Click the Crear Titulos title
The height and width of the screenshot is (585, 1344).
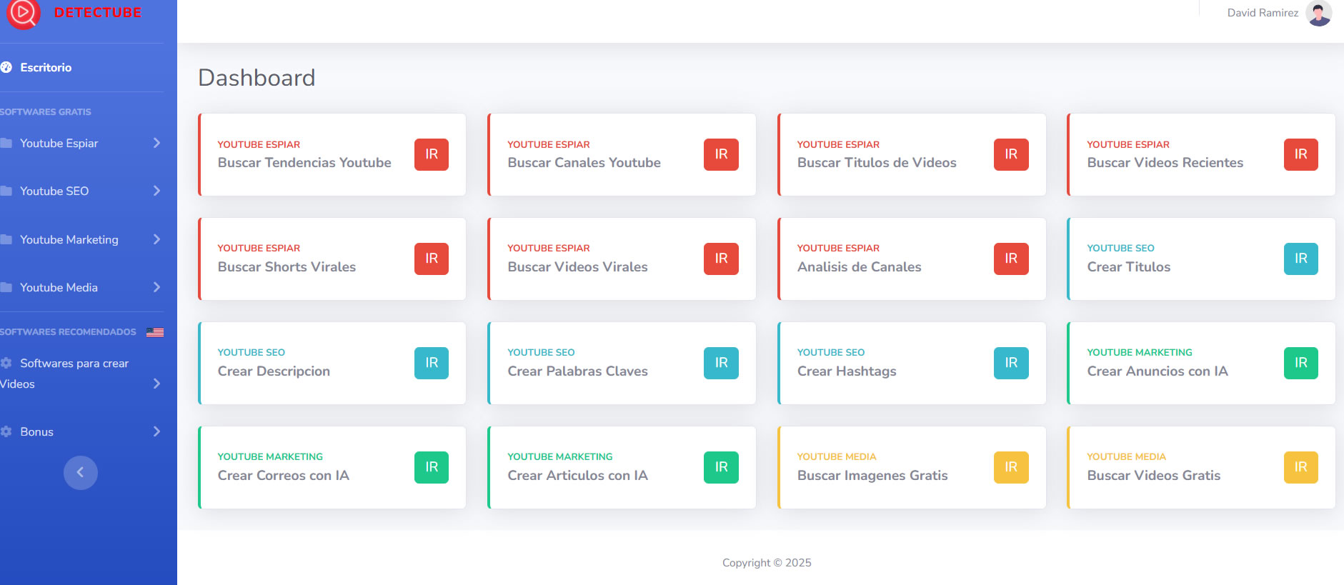click(1129, 267)
